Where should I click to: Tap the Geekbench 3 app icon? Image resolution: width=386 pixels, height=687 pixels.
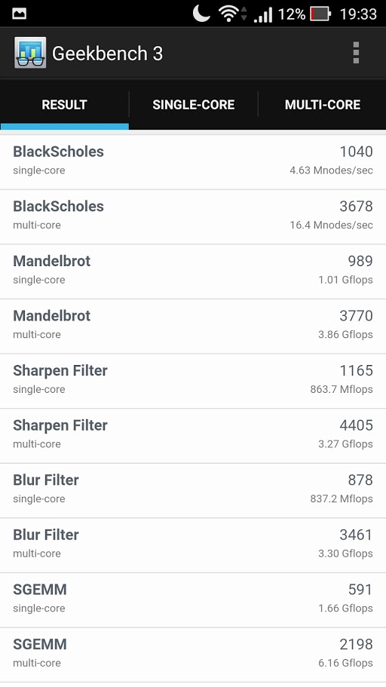[x=30, y=53]
